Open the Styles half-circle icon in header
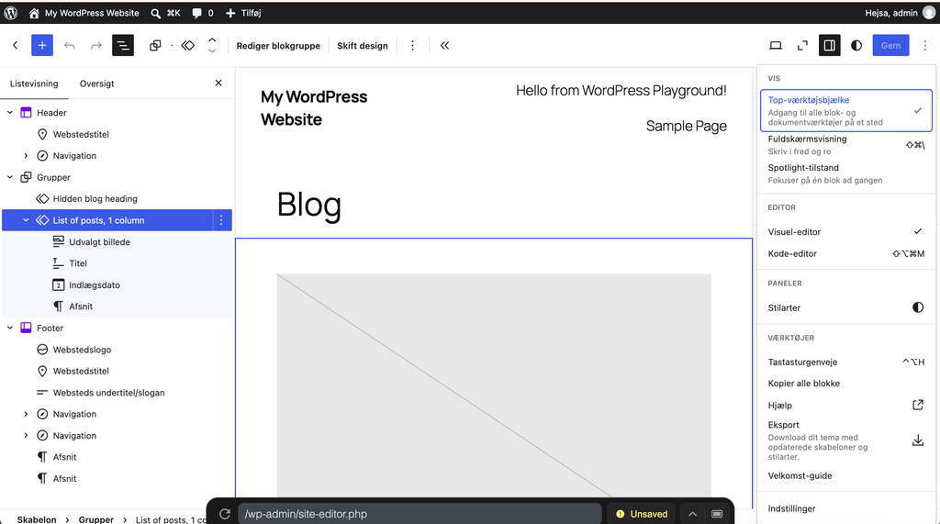 pos(856,46)
